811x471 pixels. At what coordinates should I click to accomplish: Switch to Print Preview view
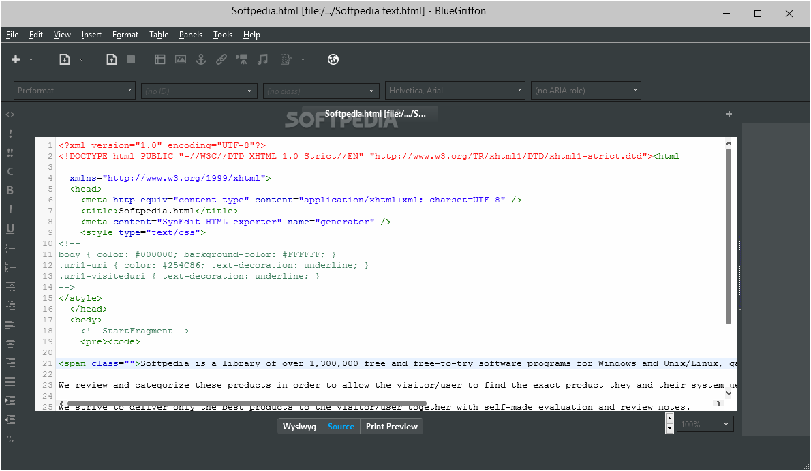point(392,427)
